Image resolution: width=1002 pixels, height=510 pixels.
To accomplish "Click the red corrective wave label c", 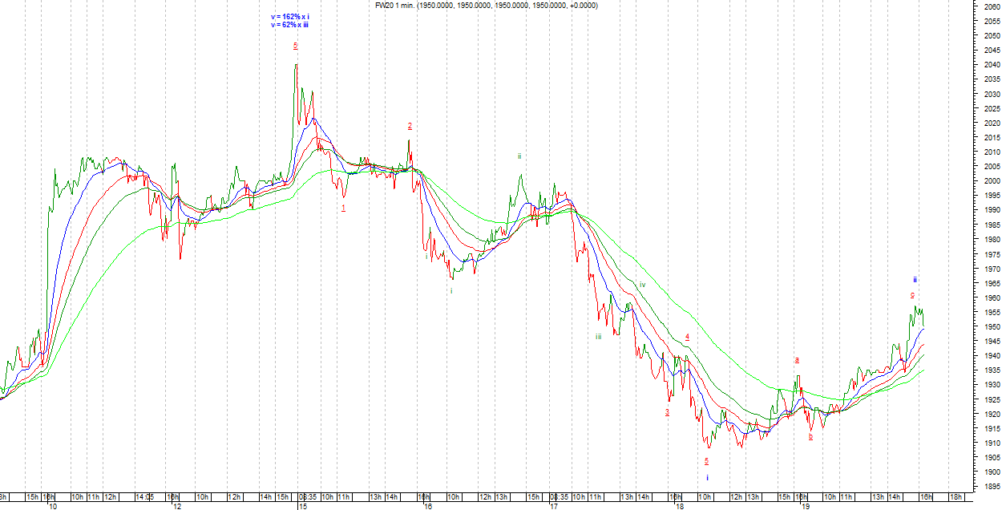I will [x=912, y=295].
